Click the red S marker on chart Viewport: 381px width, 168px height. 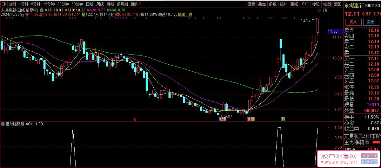tap(135, 120)
